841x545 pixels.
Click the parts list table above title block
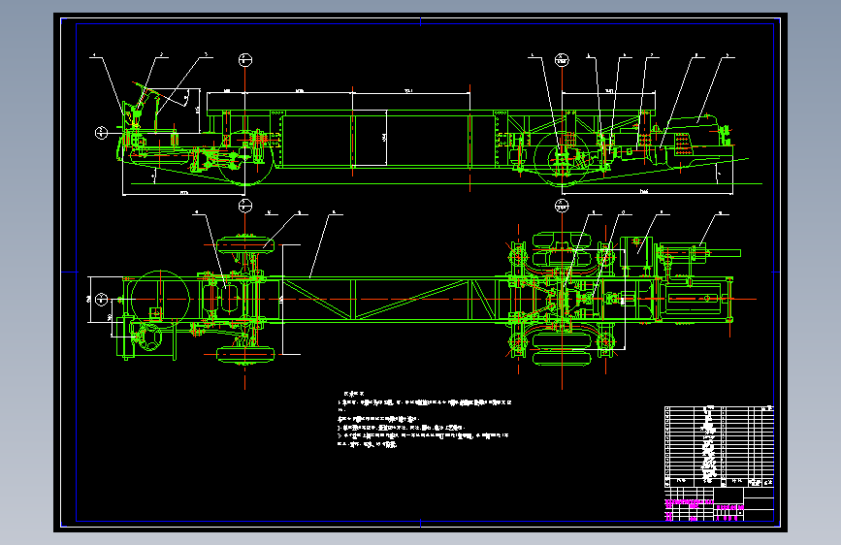tap(719, 446)
